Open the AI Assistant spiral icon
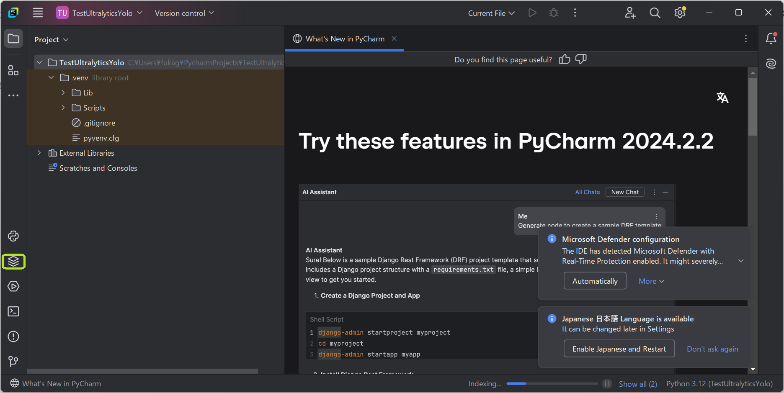This screenshot has height=393, width=784. coord(771,64)
